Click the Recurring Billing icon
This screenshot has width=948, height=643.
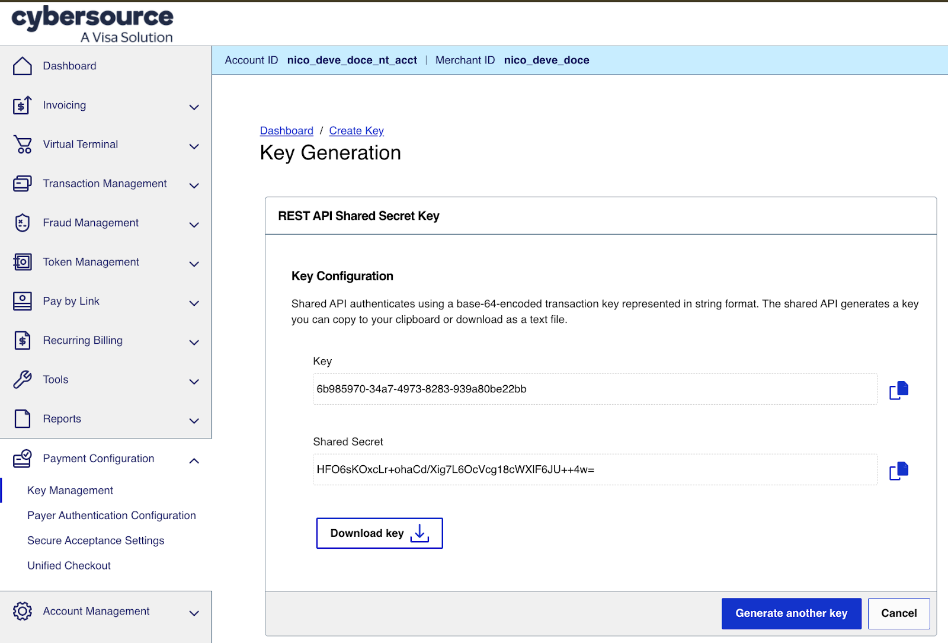tap(23, 341)
